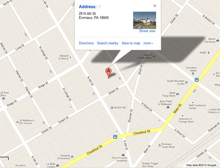Viewport: 220px width, 168px height.
Task: Click the Emmaus Jewel Shop icon
Action: (160, 146)
